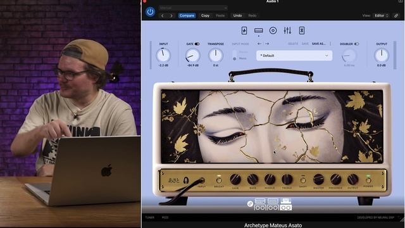The image size is (405, 228).
Task: Select the first cabinet thumbnail
Action: pyautogui.click(x=260, y=208)
